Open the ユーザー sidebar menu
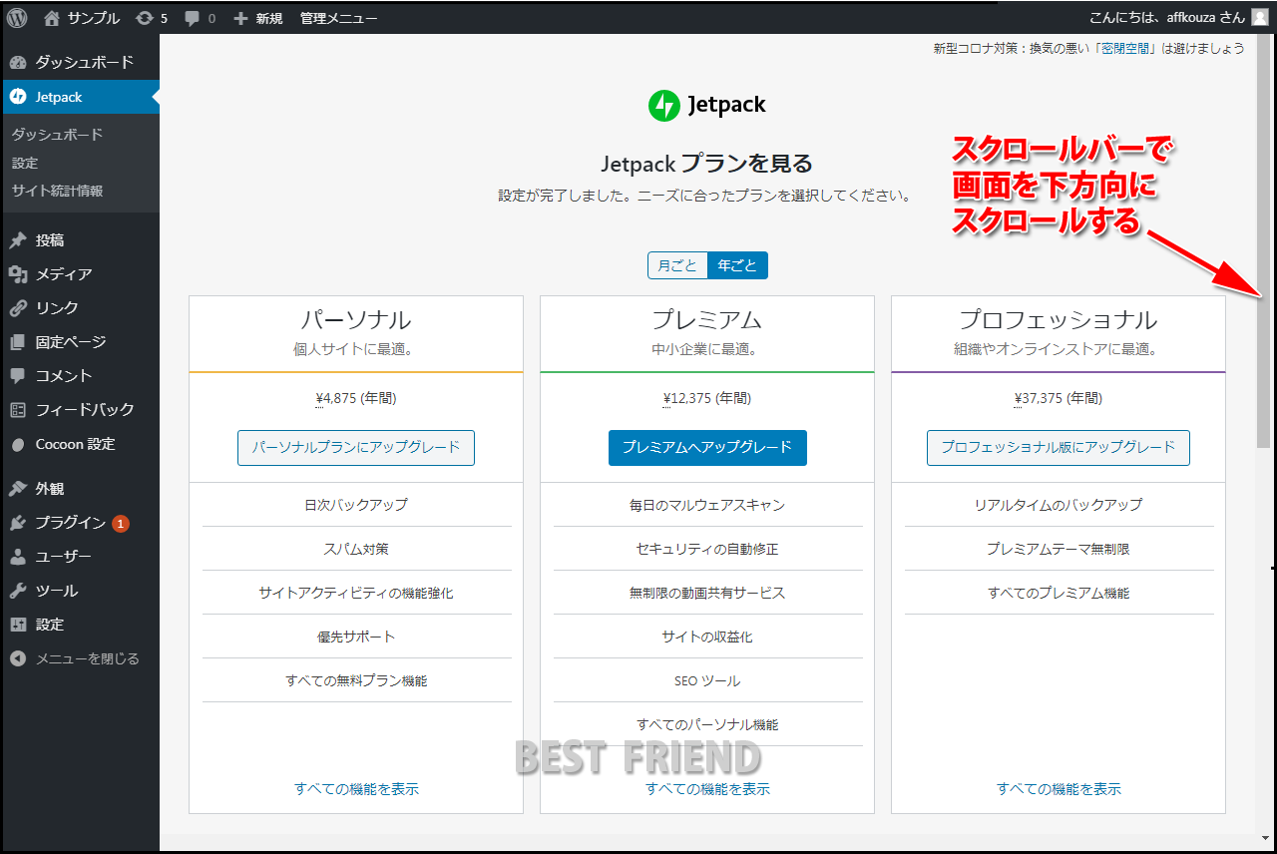 coord(80,557)
